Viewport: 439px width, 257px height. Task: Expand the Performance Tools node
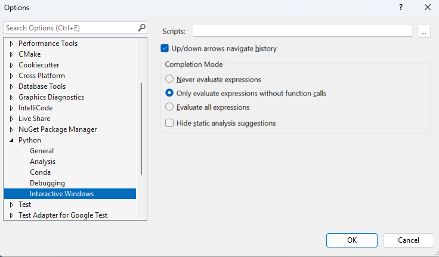click(x=11, y=44)
